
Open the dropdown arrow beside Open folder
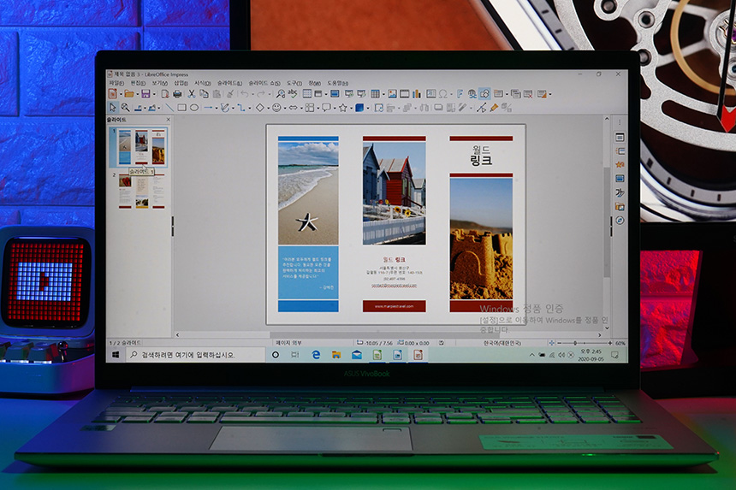click(x=137, y=94)
